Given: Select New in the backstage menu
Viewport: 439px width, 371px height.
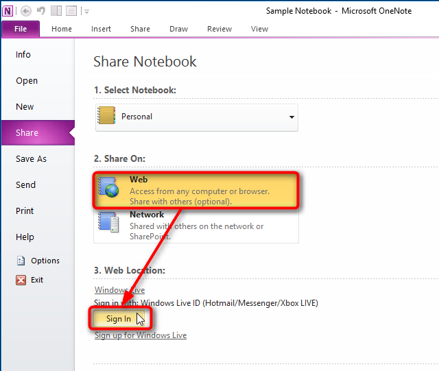Looking at the screenshot, I should pos(38,107).
